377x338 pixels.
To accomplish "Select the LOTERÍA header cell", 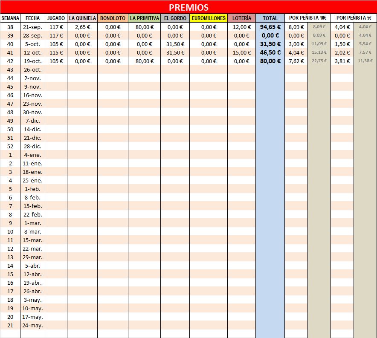I will tap(241, 18).
